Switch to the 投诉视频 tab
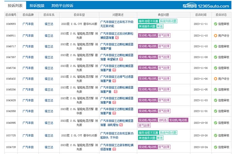This screenshot has width=236, height=154. pos(37,6)
